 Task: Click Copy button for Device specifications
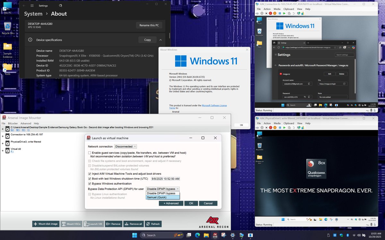(x=148, y=40)
